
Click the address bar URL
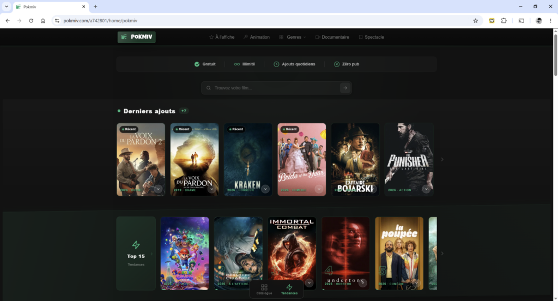click(100, 21)
